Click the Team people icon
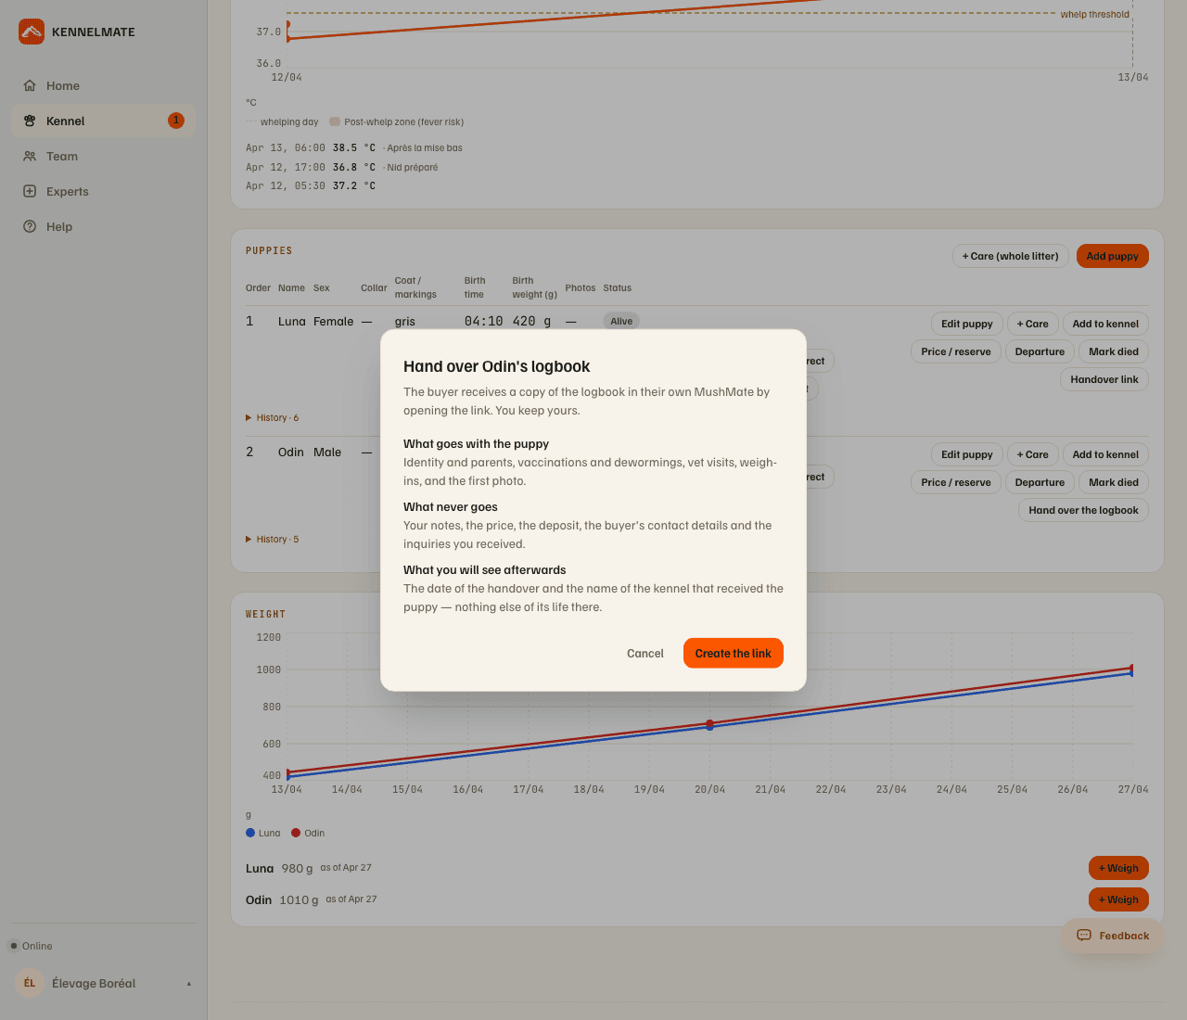 pos(30,156)
